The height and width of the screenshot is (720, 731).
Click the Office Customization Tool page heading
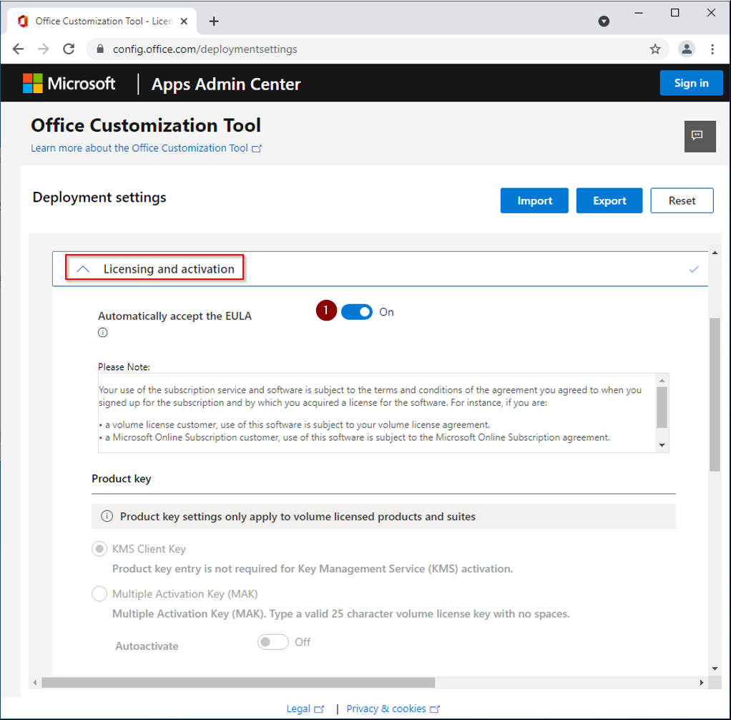pos(146,125)
